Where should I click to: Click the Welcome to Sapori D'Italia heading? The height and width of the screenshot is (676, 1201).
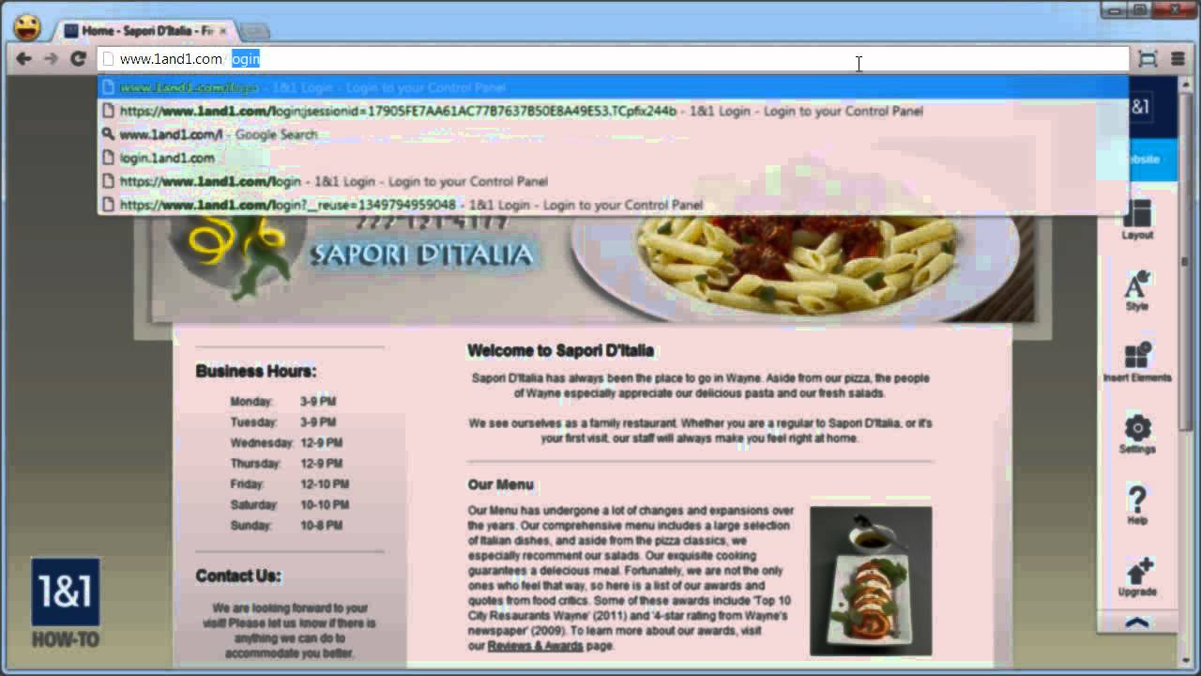[560, 350]
